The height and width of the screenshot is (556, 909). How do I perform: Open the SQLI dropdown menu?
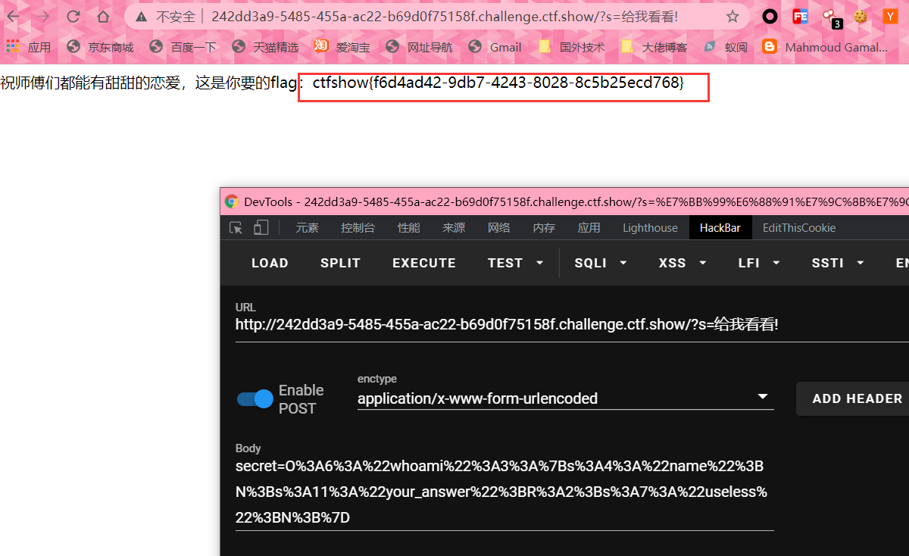tap(601, 263)
